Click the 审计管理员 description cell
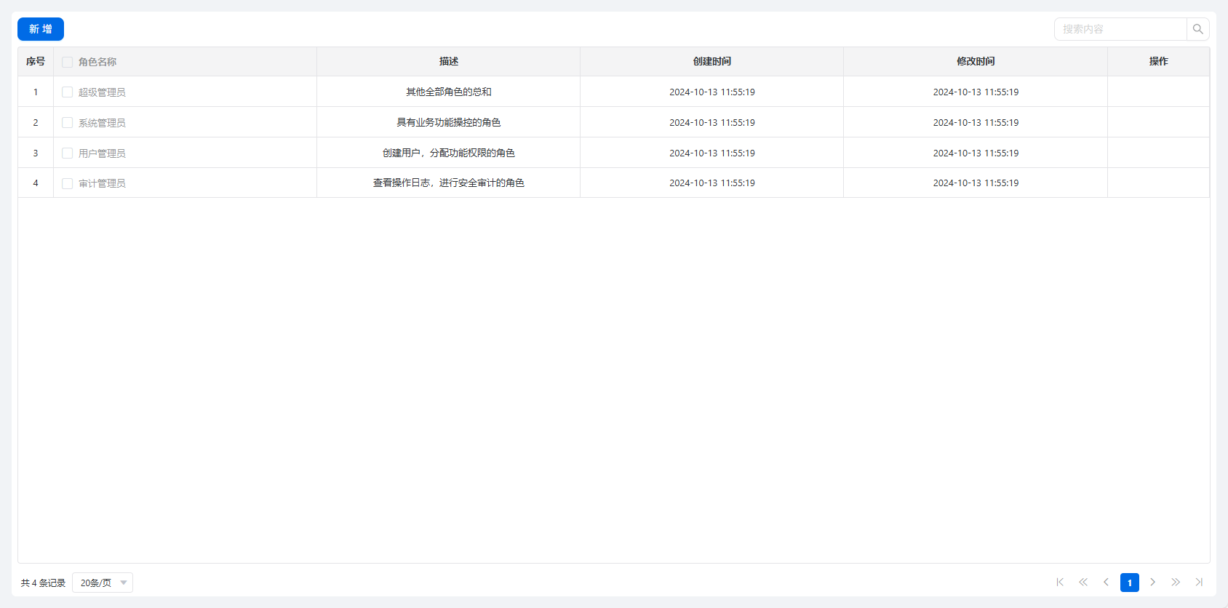The width and height of the screenshot is (1228, 608). click(x=448, y=183)
